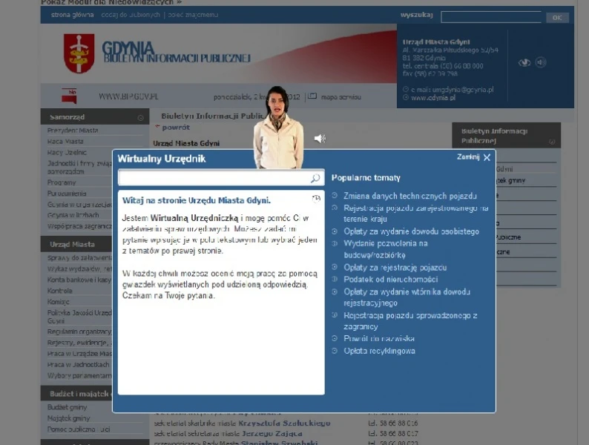Click the speaker icon in header contact box
This screenshot has width=589, height=445.
(541, 62)
